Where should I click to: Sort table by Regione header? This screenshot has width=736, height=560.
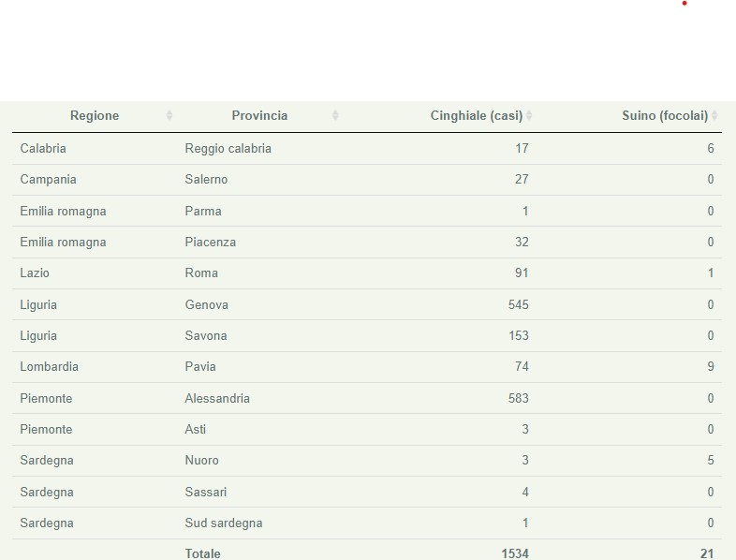[x=95, y=116]
